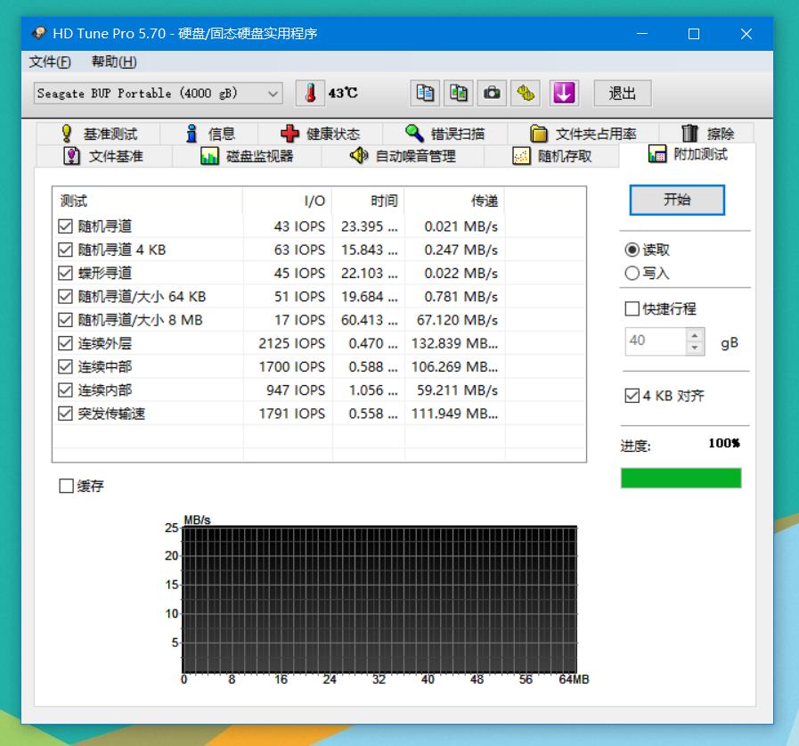This screenshot has width=799, height=746.
Task: Switch to the 磁盘监视器 tab
Action: click(247, 156)
